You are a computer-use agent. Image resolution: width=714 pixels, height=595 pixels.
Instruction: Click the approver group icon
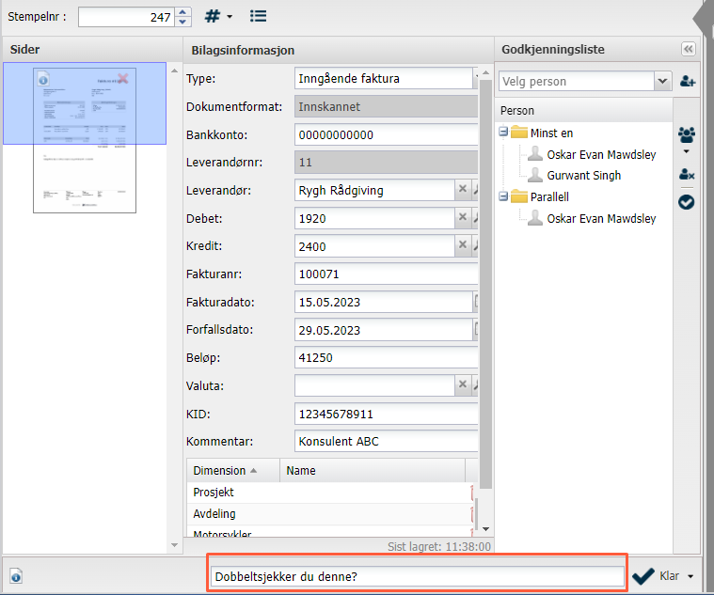tap(687, 135)
